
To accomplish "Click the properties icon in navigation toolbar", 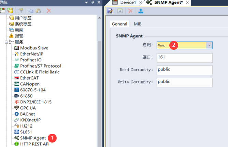I will point(20,11).
